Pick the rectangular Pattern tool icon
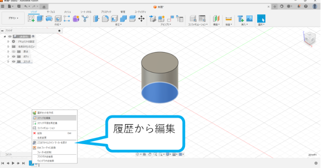Viewport: 322px width, 168px height. [x=67, y=19]
